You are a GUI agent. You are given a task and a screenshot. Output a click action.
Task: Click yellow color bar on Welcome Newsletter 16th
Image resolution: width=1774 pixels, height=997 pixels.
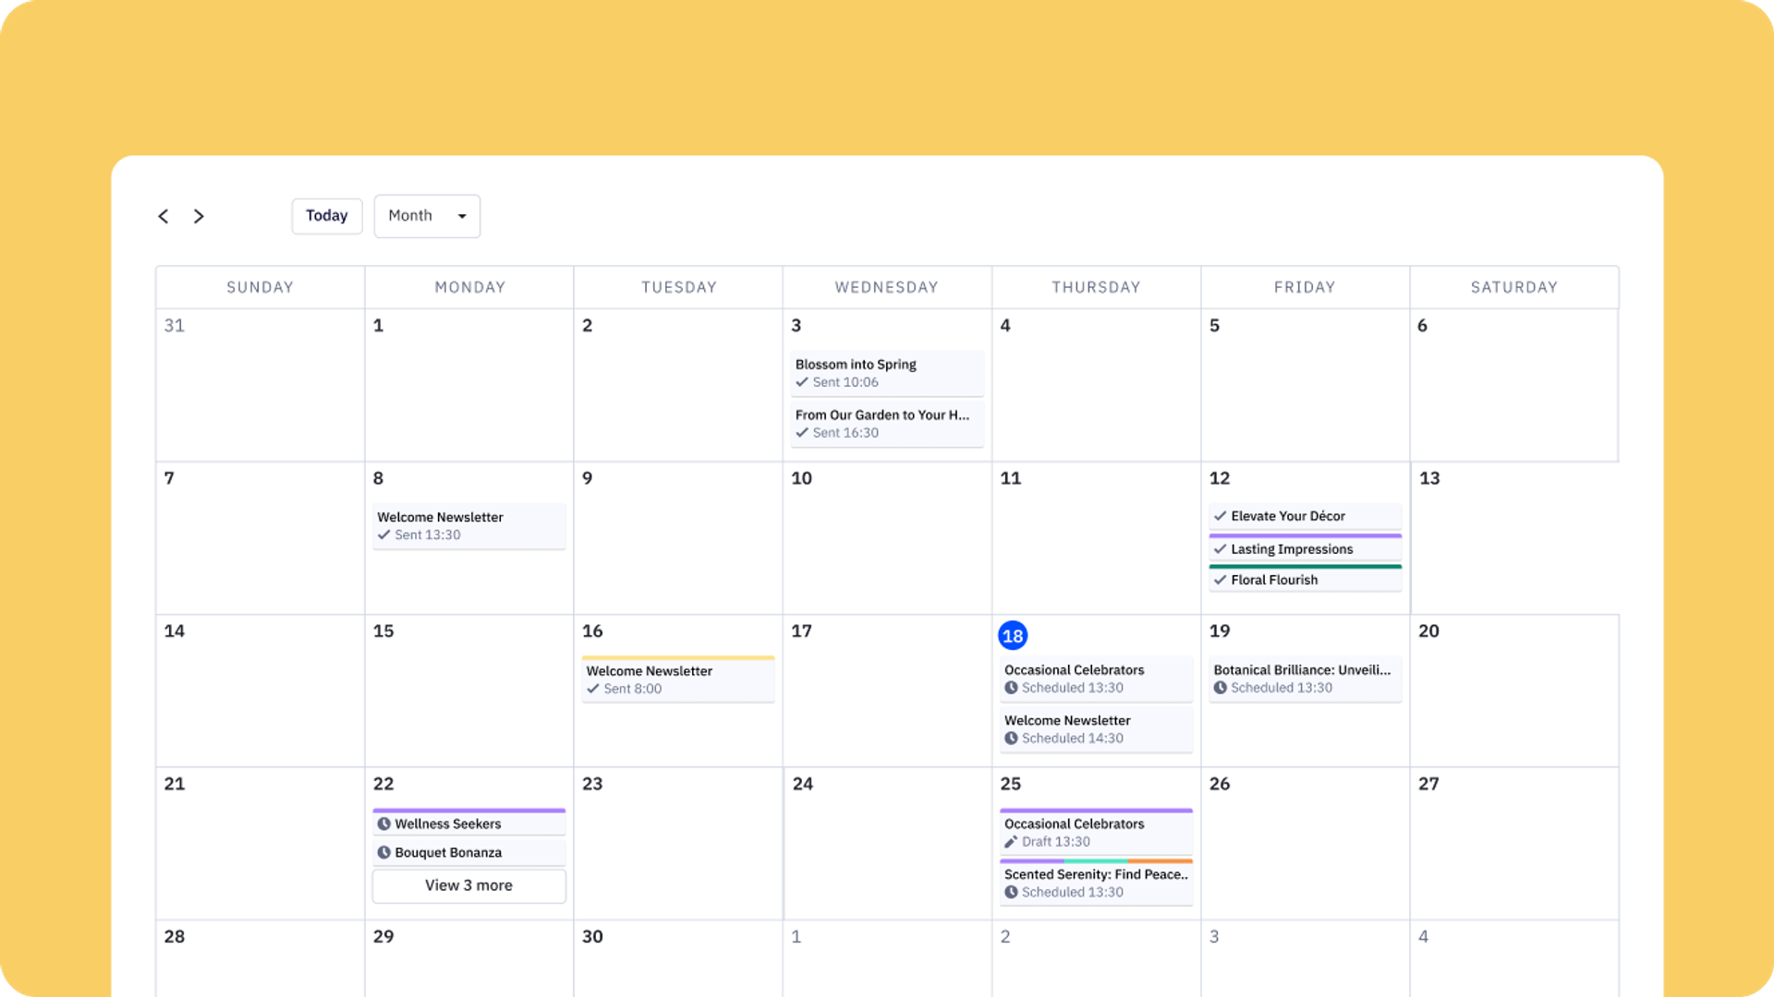tap(677, 657)
